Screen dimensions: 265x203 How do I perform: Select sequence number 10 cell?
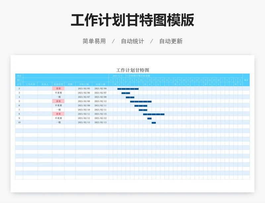(19, 122)
